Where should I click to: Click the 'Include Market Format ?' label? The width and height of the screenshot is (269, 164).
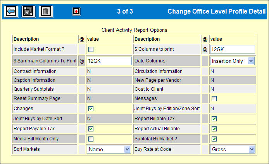(39, 49)
